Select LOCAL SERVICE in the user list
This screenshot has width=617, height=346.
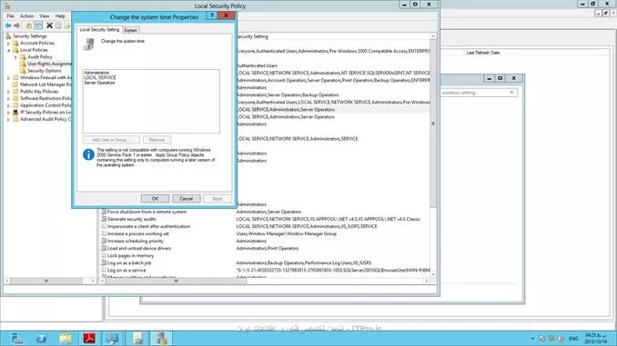100,78
